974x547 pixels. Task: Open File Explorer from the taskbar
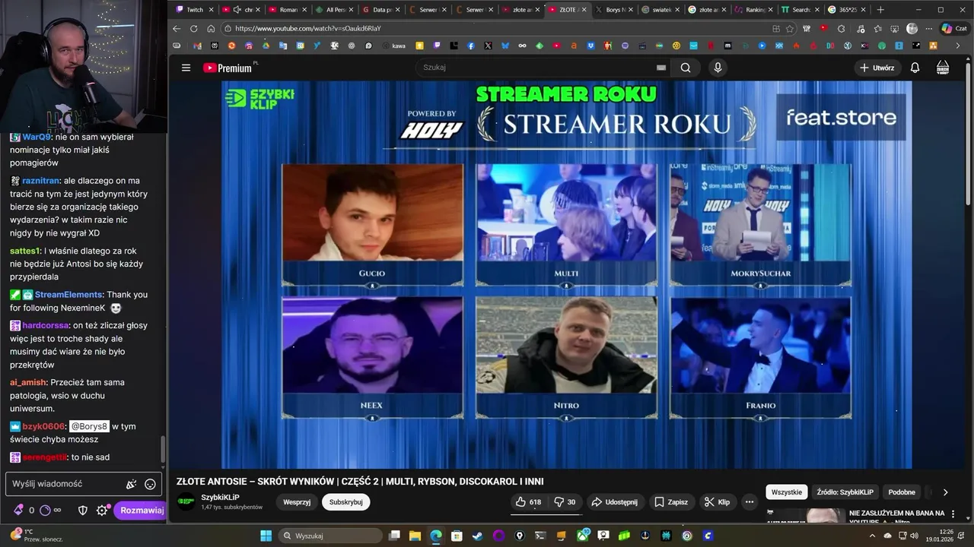415,536
